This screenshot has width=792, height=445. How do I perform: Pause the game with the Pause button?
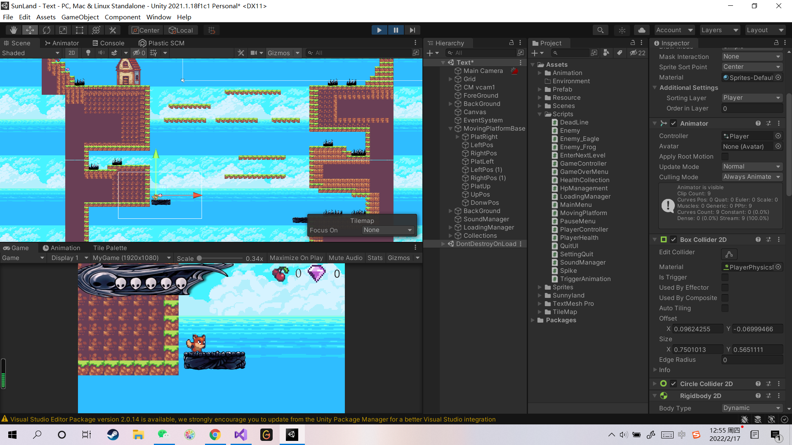point(396,30)
